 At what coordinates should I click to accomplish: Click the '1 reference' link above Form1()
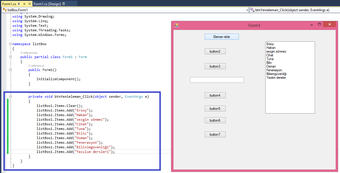pos(36,66)
